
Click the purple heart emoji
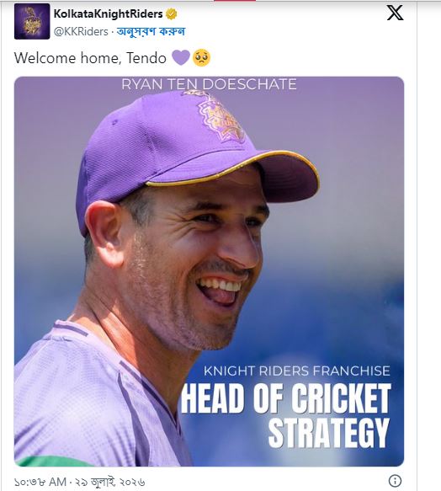(181, 57)
